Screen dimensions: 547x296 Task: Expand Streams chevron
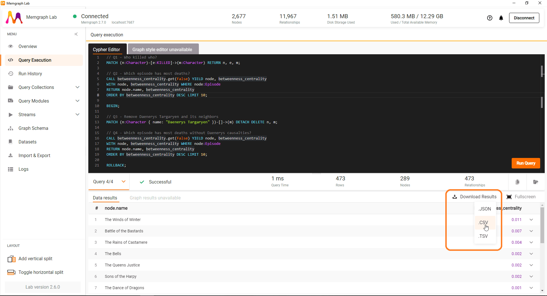(77, 114)
